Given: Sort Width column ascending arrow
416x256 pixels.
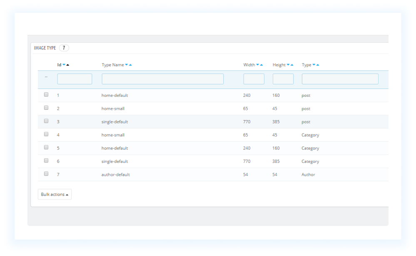Looking at the screenshot, I should click(x=262, y=65).
